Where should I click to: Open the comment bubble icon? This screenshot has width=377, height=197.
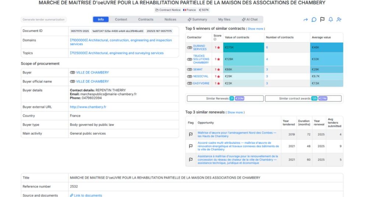coord(314,19)
